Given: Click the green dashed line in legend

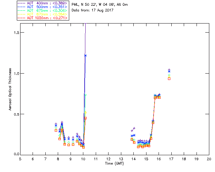Looking at the screenshot, I should [x=21, y=10].
